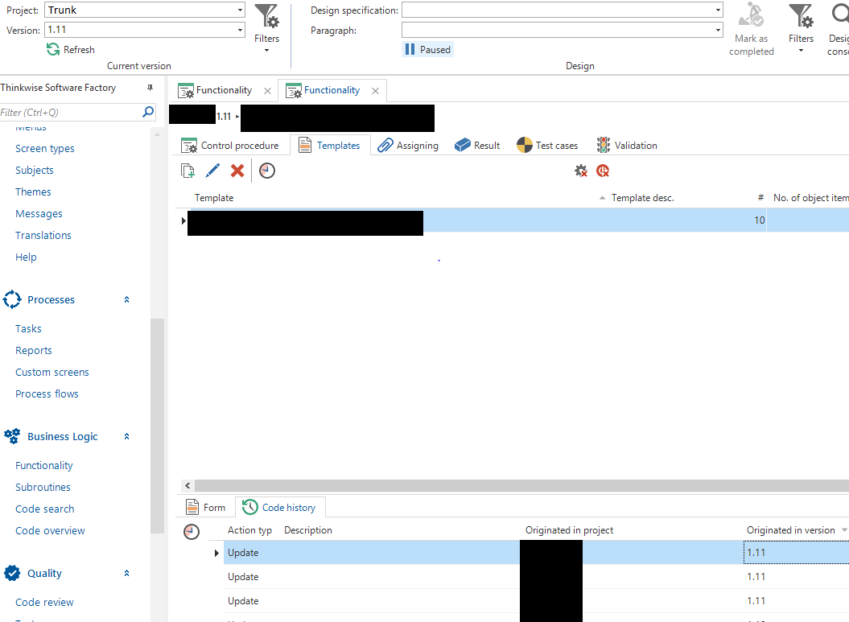This screenshot has width=849, height=622.
Task: Click the red circular clock-X icon
Action: click(x=603, y=171)
